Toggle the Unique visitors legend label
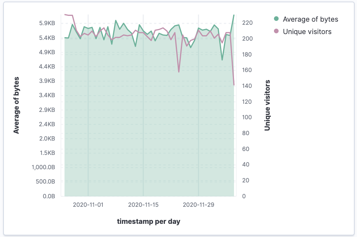 307,31
